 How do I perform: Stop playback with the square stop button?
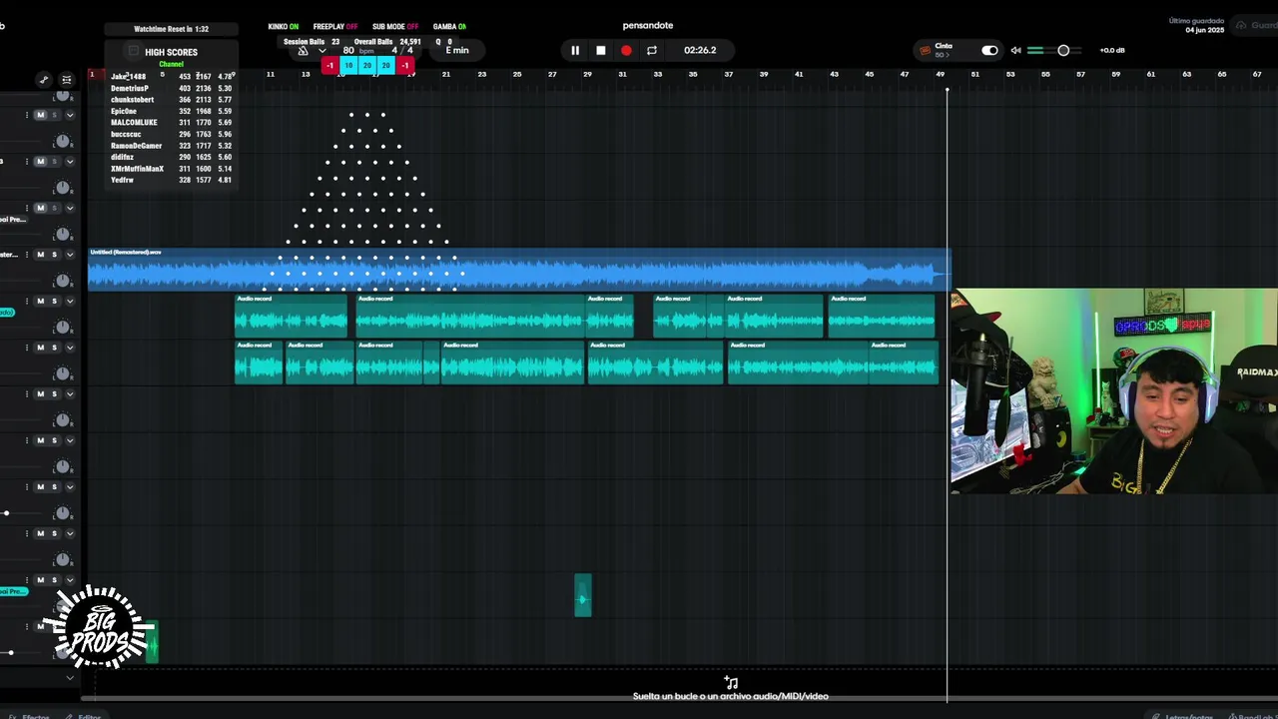tap(601, 50)
